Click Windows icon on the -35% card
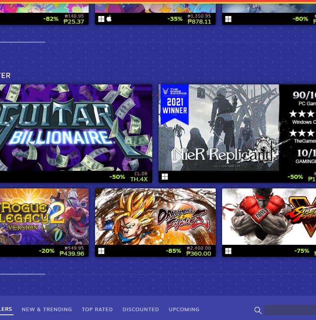316x320 pixels. click(101, 19)
